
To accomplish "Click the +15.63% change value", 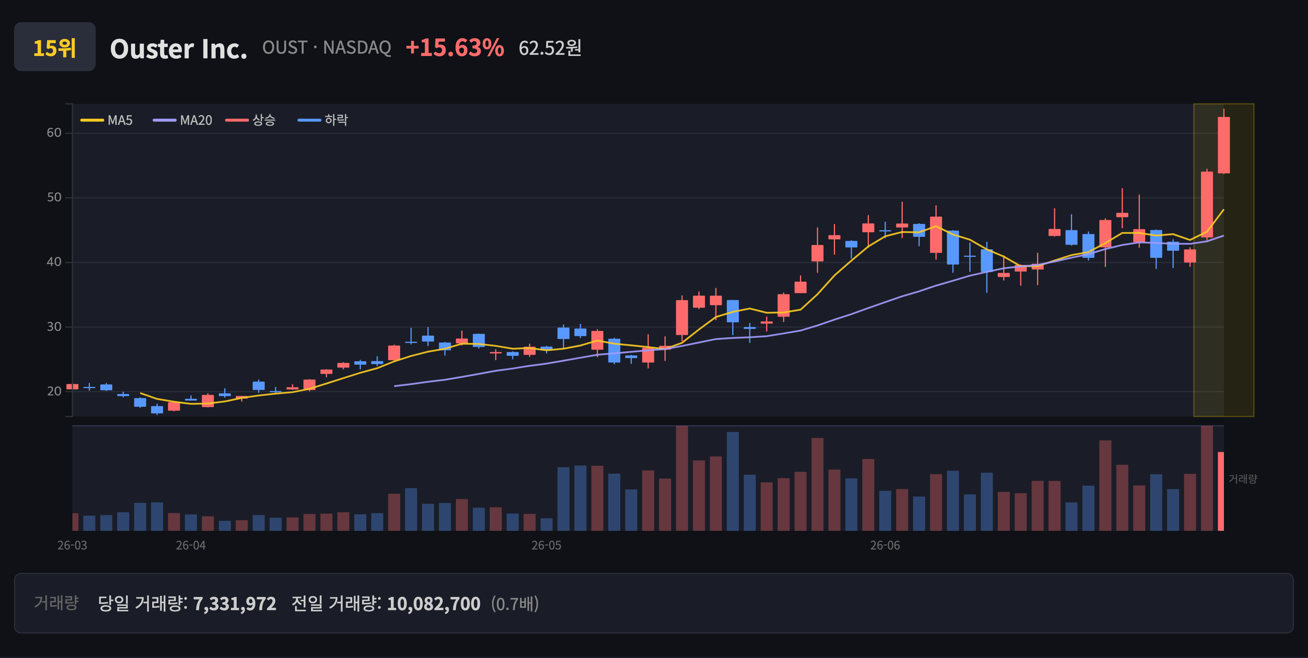I will click(454, 48).
